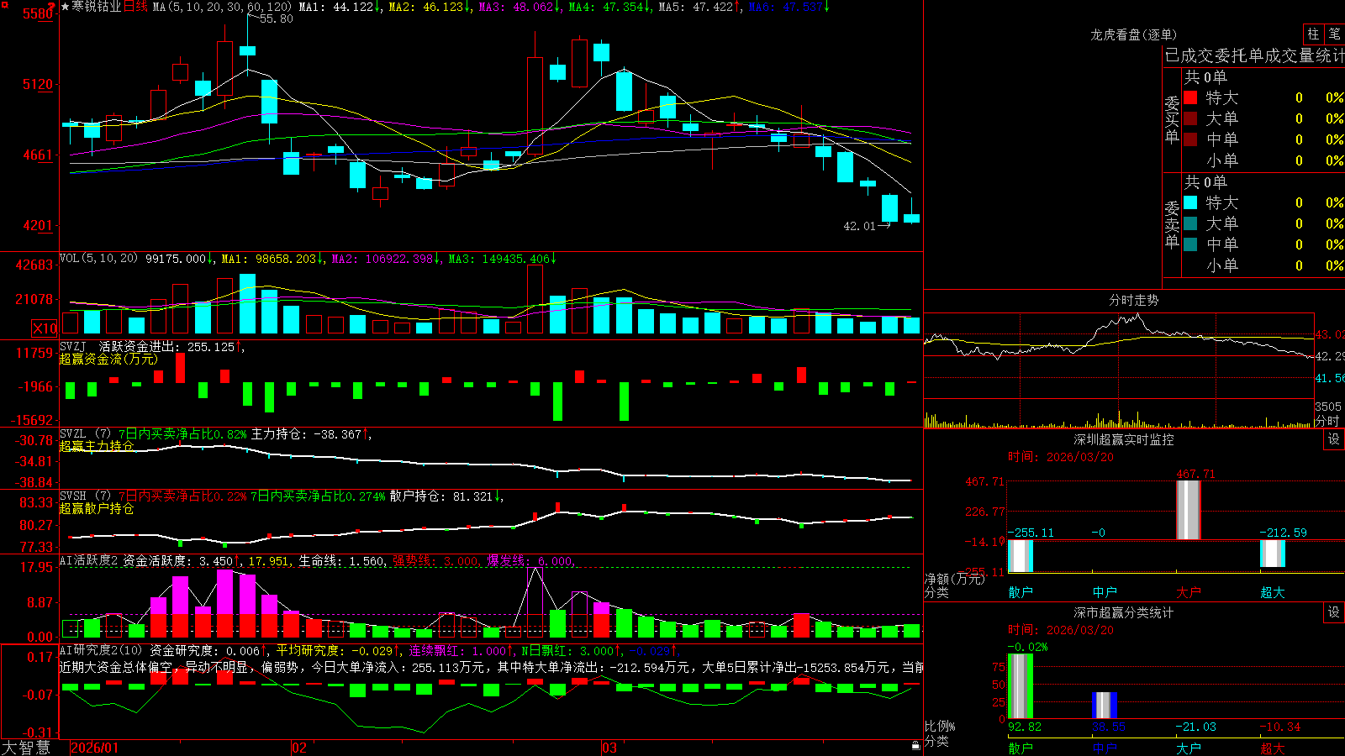Select the cyan 特大 sell-order color swatch
This screenshot has height=756, width=1345.
tap(1190, 202)
